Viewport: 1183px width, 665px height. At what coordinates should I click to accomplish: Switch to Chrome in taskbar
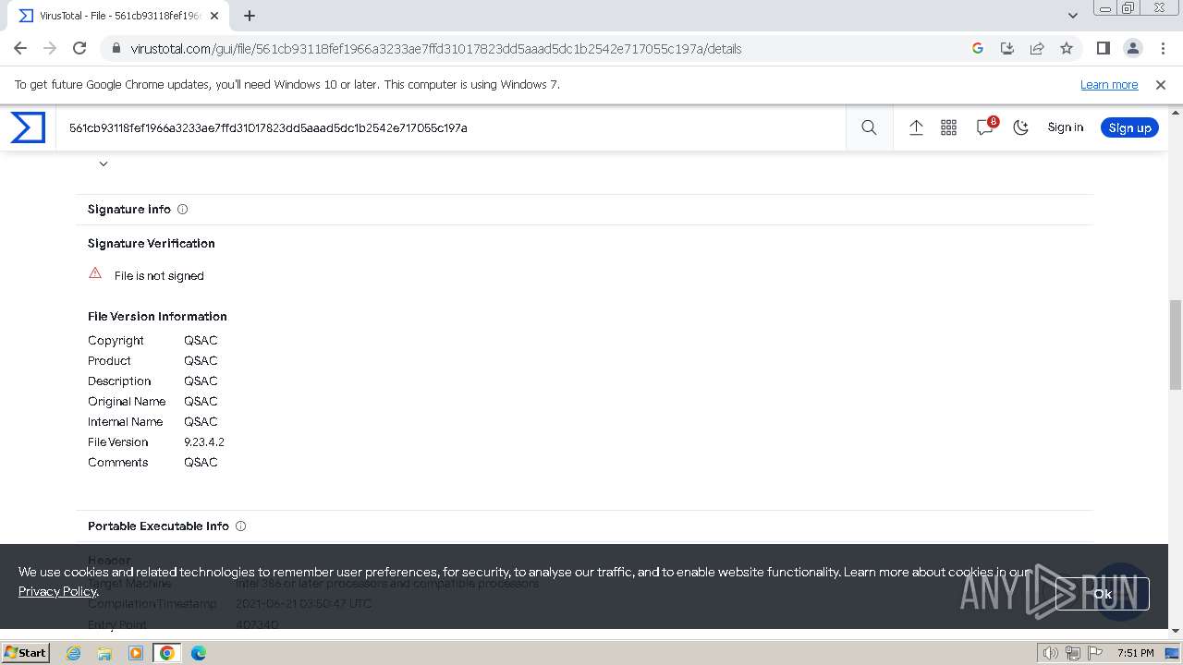(x=166, y=653)
